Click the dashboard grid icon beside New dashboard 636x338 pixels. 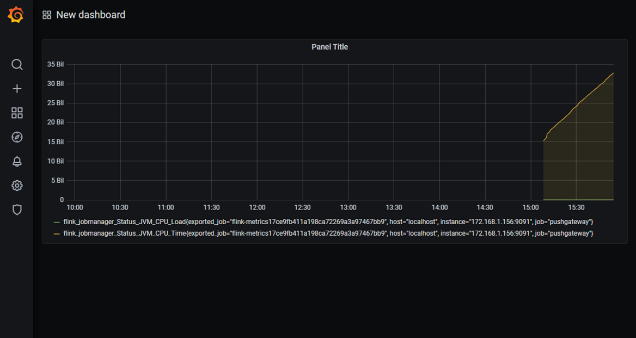point(47,15)
